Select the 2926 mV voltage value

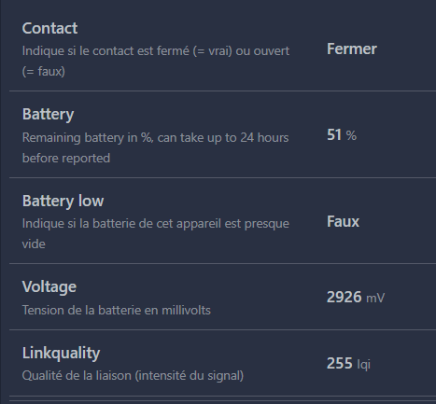[356, 298]
